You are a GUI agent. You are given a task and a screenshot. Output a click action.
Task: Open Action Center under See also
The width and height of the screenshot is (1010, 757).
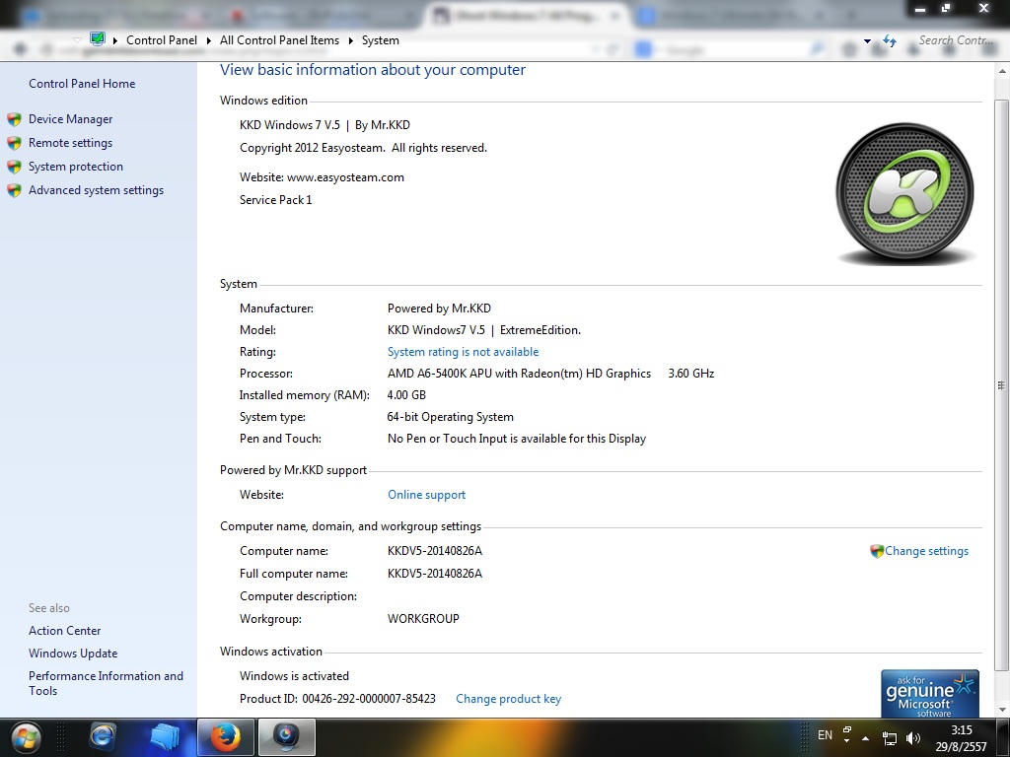click(x=64, y=631)
